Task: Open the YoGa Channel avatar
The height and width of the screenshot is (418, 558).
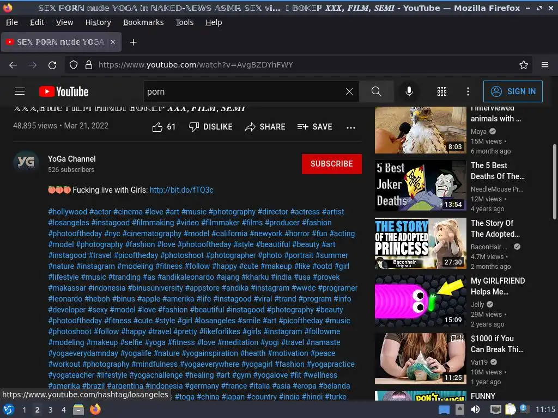Action: (x=26, y=162)
